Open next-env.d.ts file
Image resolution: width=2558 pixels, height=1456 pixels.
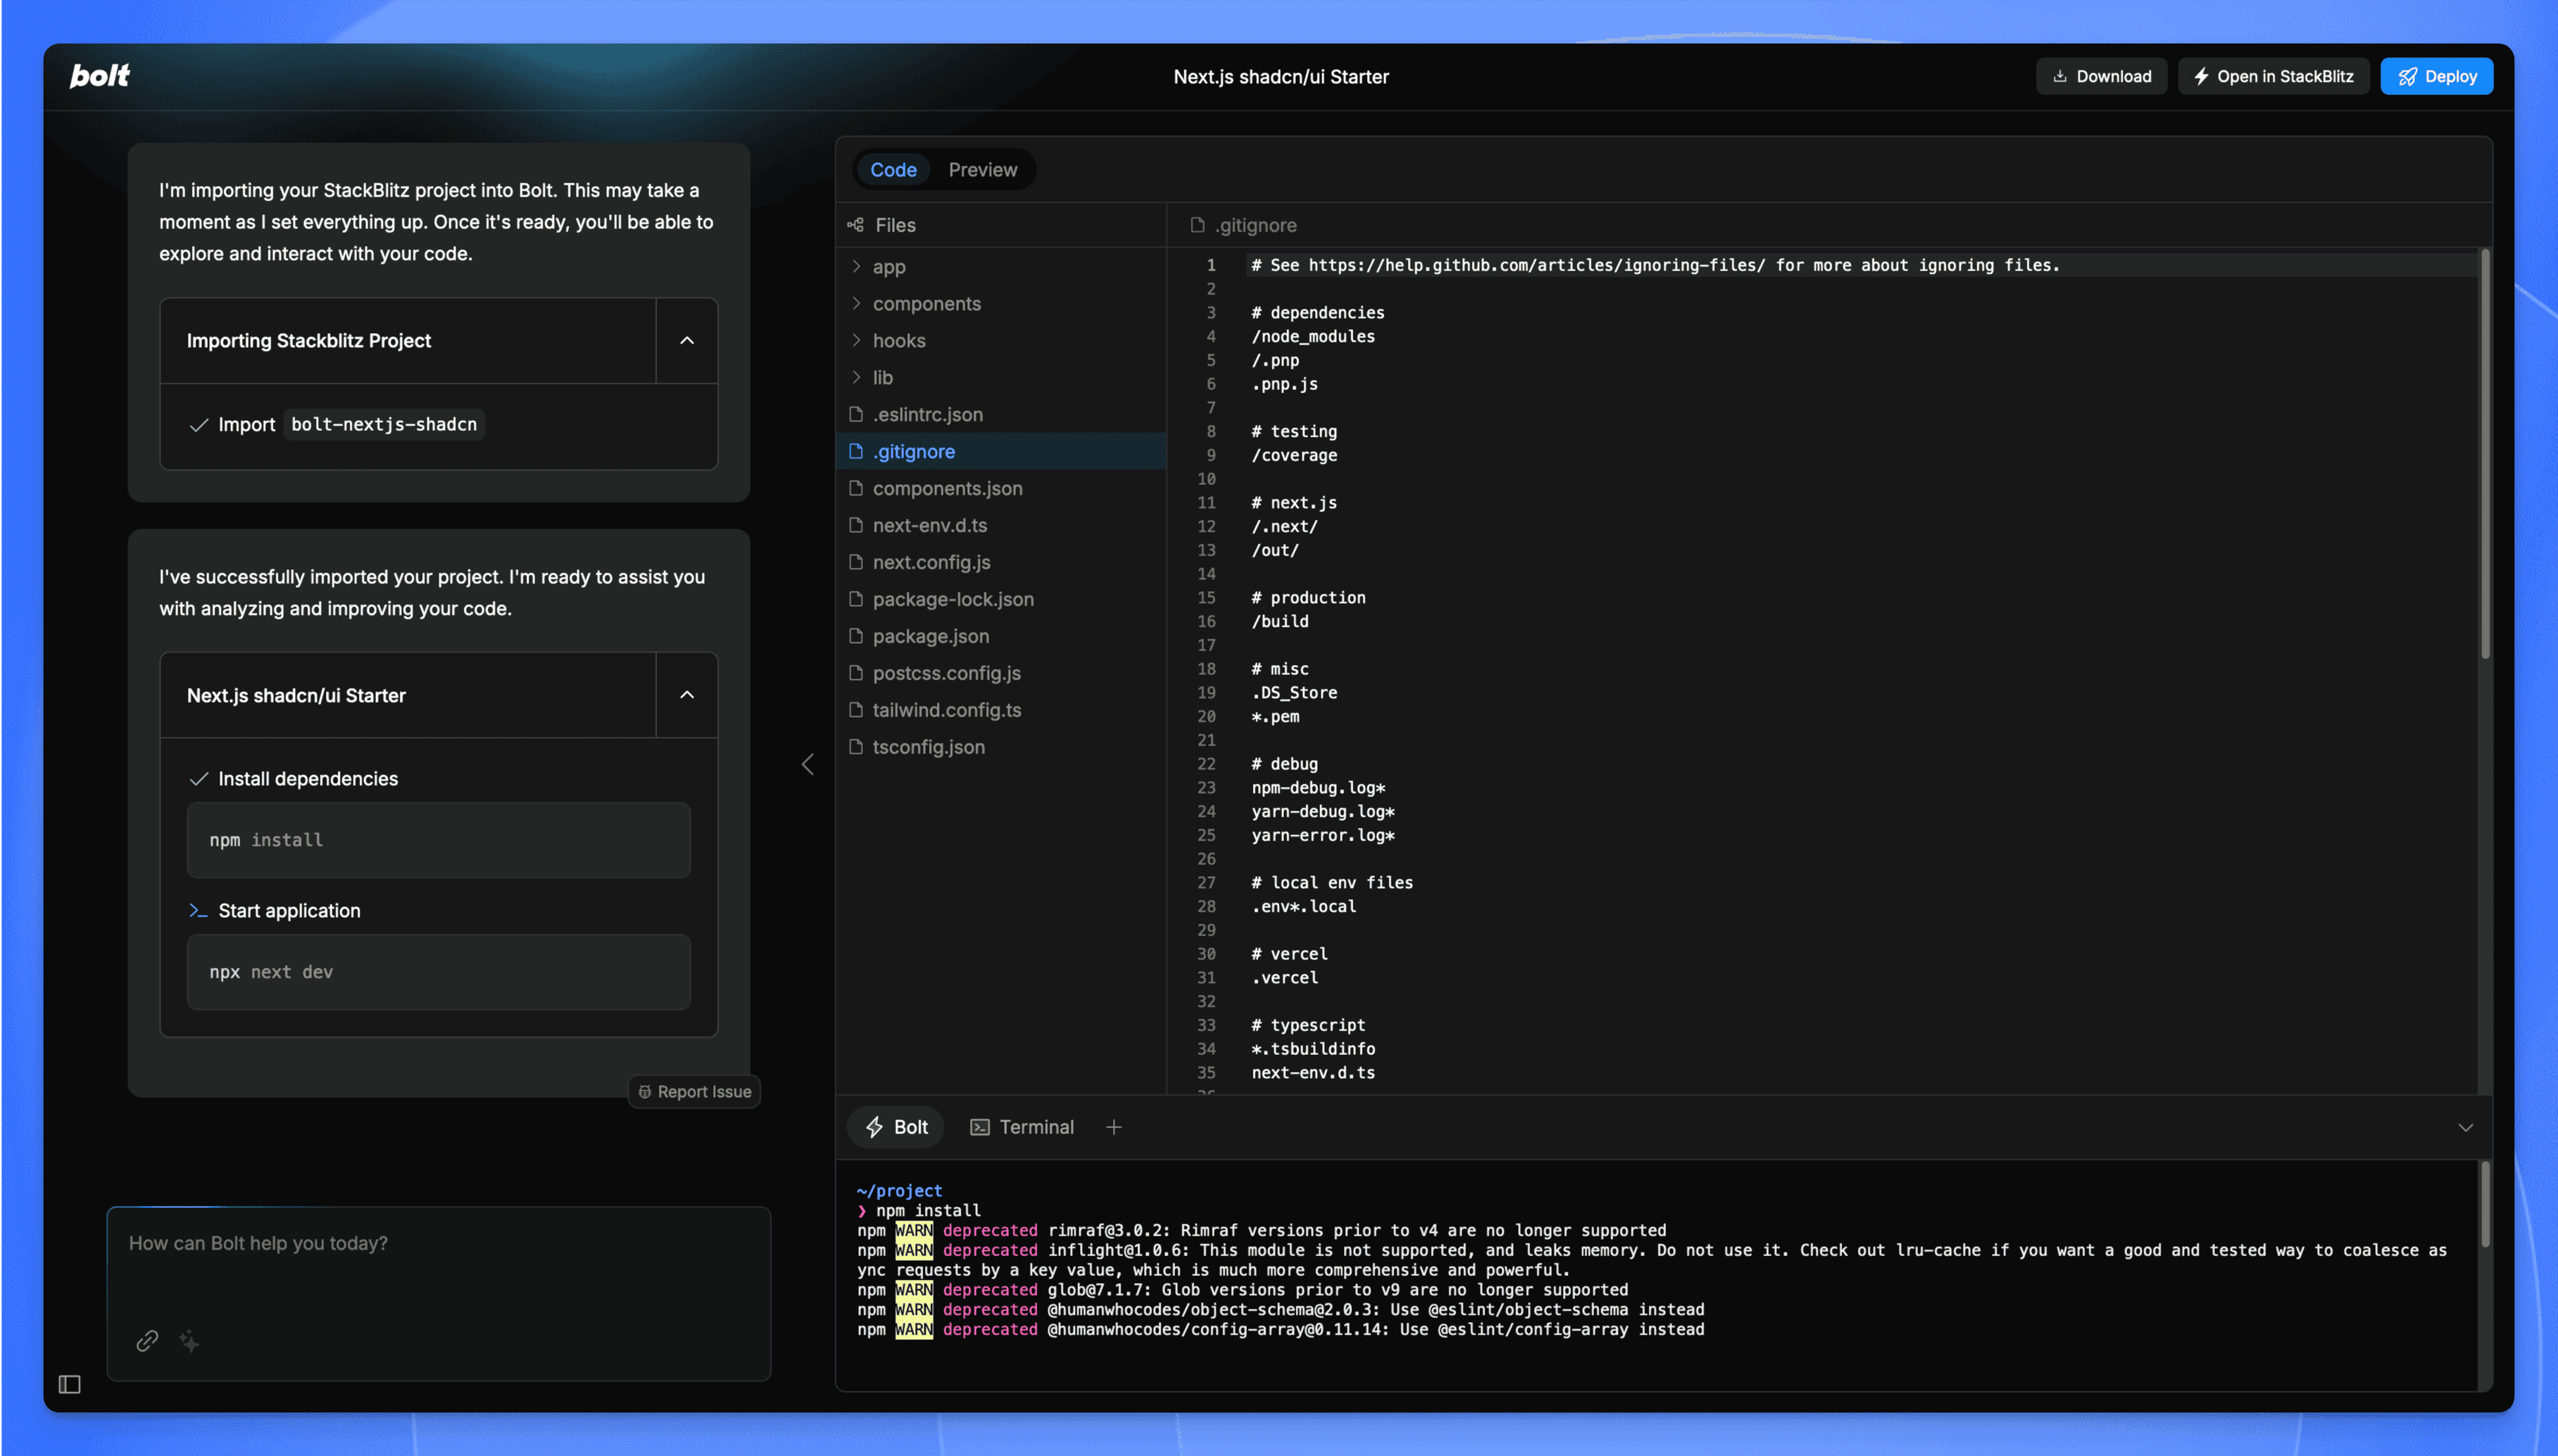[1000, 526]
